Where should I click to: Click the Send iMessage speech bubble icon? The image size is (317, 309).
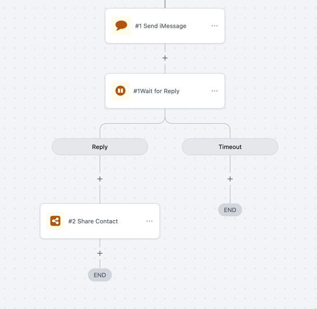click(x=121, y=26)
